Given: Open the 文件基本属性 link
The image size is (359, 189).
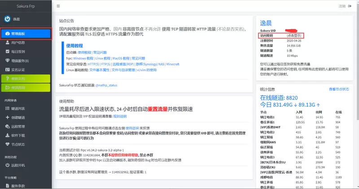Looking at the screenshot, I should point(99,70).
